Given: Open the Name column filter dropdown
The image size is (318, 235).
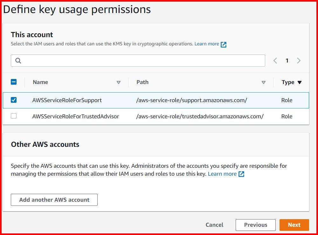Looking at the screenshot, I should click(x=119, y=82).
